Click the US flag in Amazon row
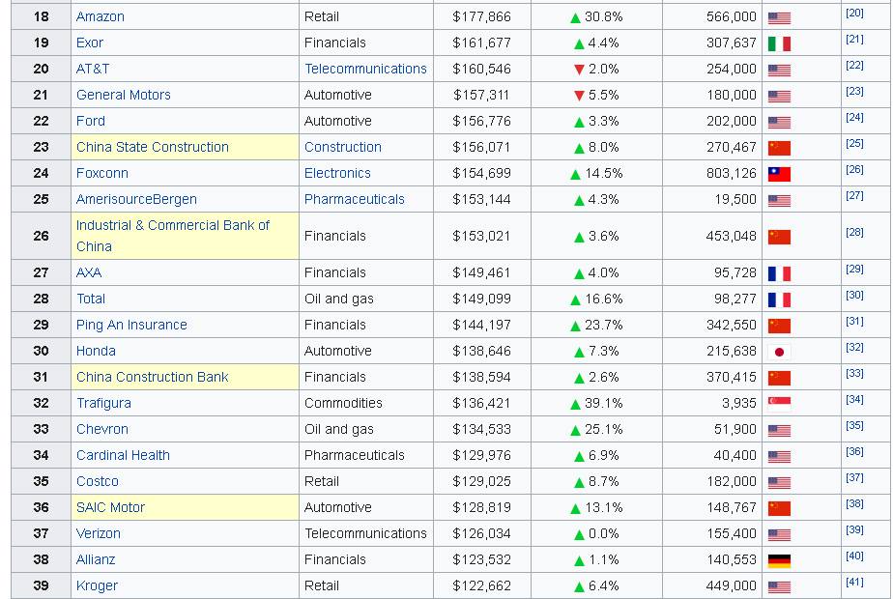 point(779,17)
